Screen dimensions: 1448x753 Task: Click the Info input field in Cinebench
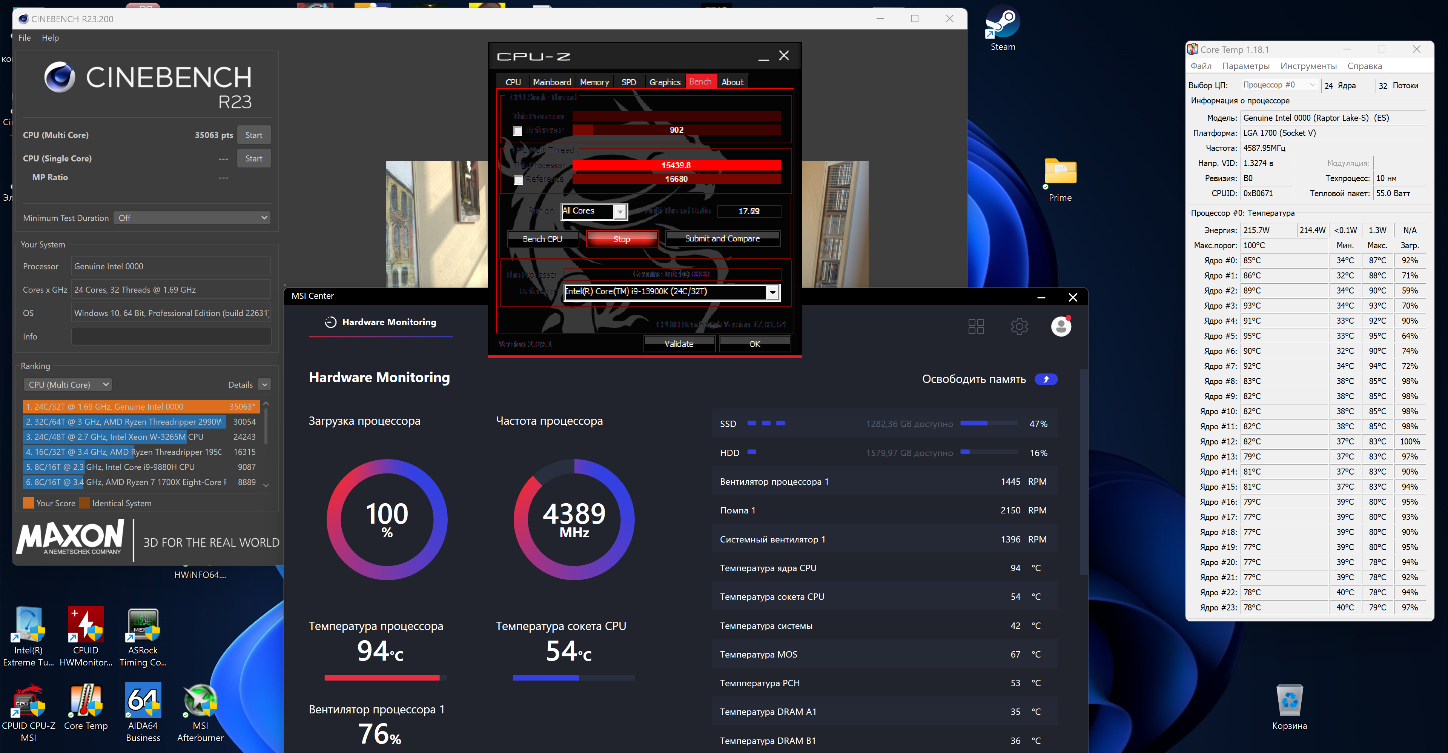171,336
